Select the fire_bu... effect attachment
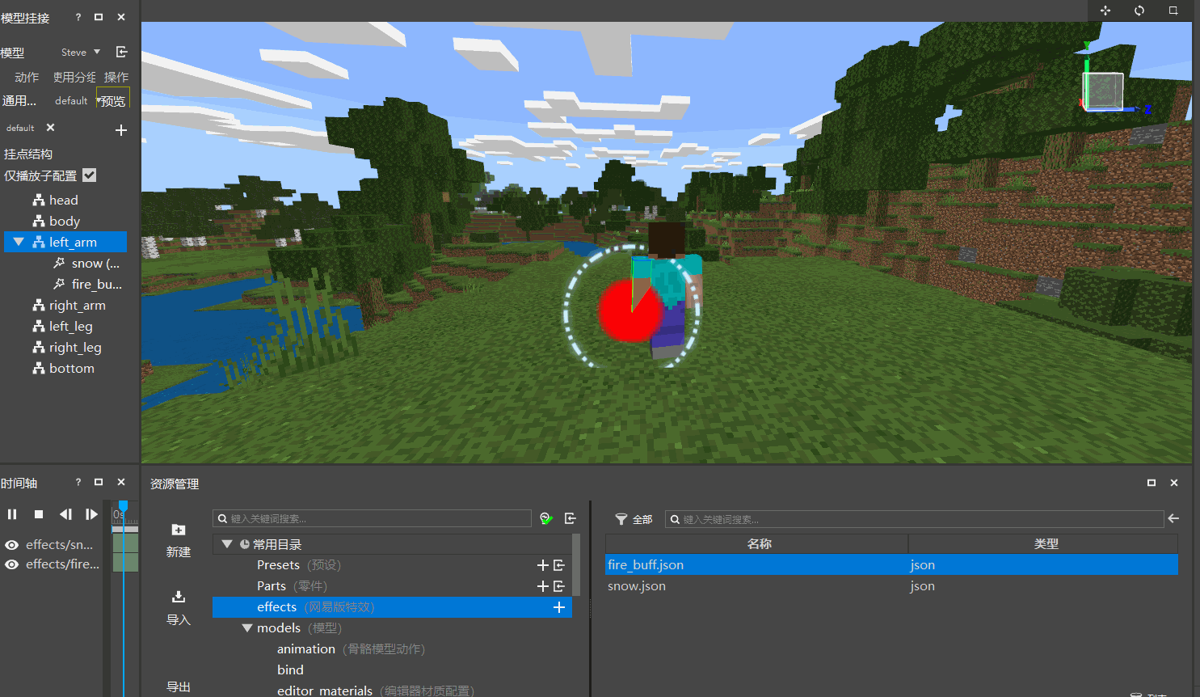This screenshot has height=697, width=1200. point(87,284)
